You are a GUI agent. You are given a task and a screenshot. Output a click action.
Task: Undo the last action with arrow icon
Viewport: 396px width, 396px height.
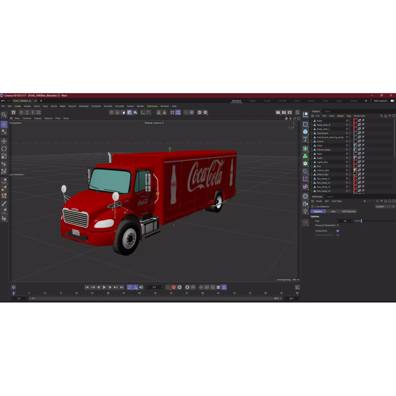[3, 101]
